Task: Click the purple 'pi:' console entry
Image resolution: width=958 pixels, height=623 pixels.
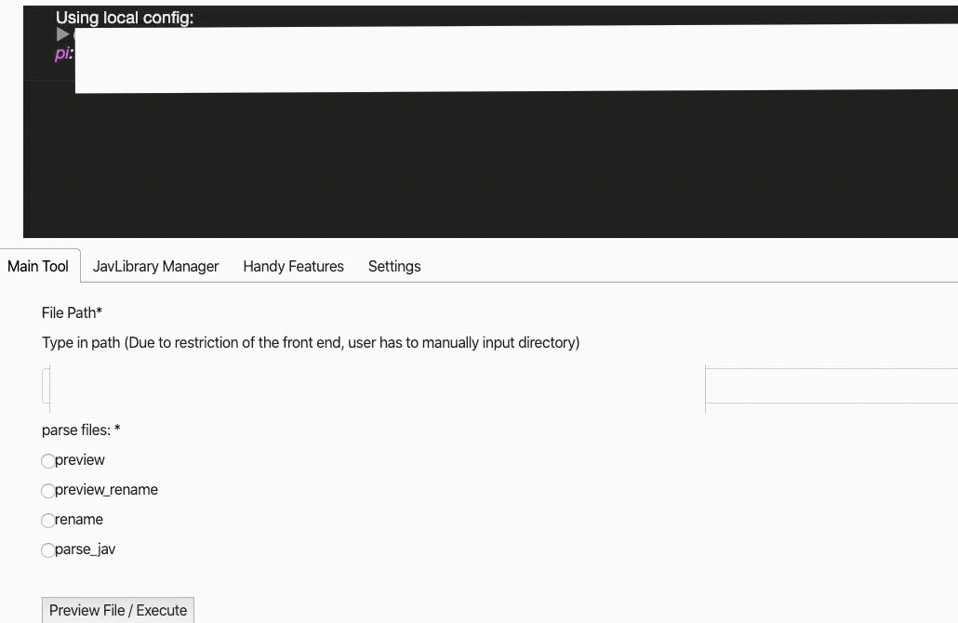Action: point(63,53)
